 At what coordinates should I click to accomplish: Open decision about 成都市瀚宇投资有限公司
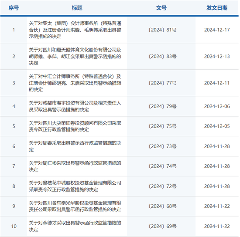75,106
